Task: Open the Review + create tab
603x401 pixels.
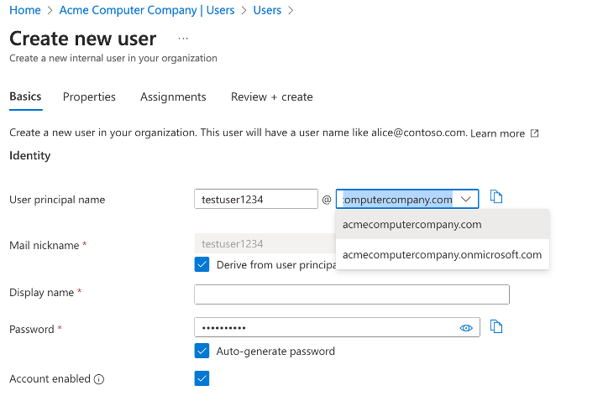Action: pyautogui.click(x=272, y=96)
